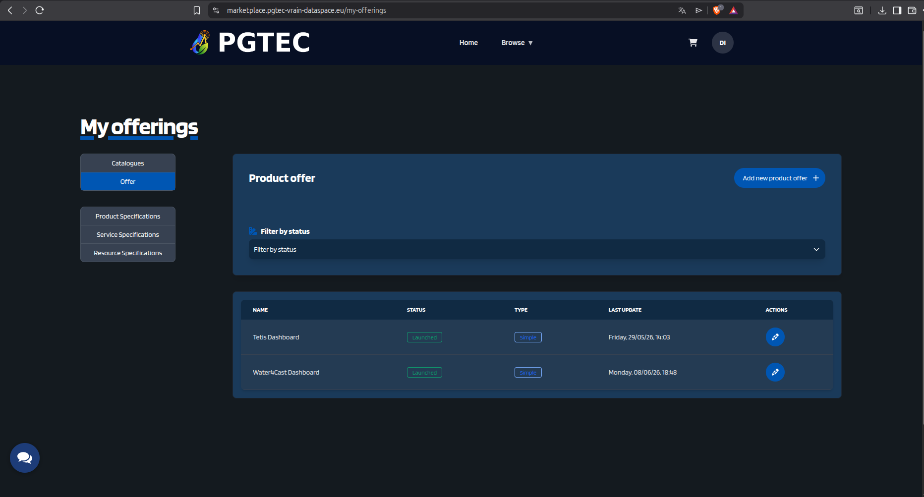Open the Brave wallet icon

point(912,10)
